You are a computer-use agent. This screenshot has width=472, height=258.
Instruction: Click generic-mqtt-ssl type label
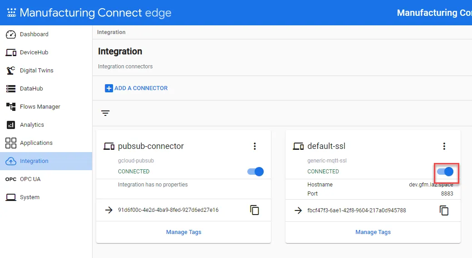tap(327, 161)
